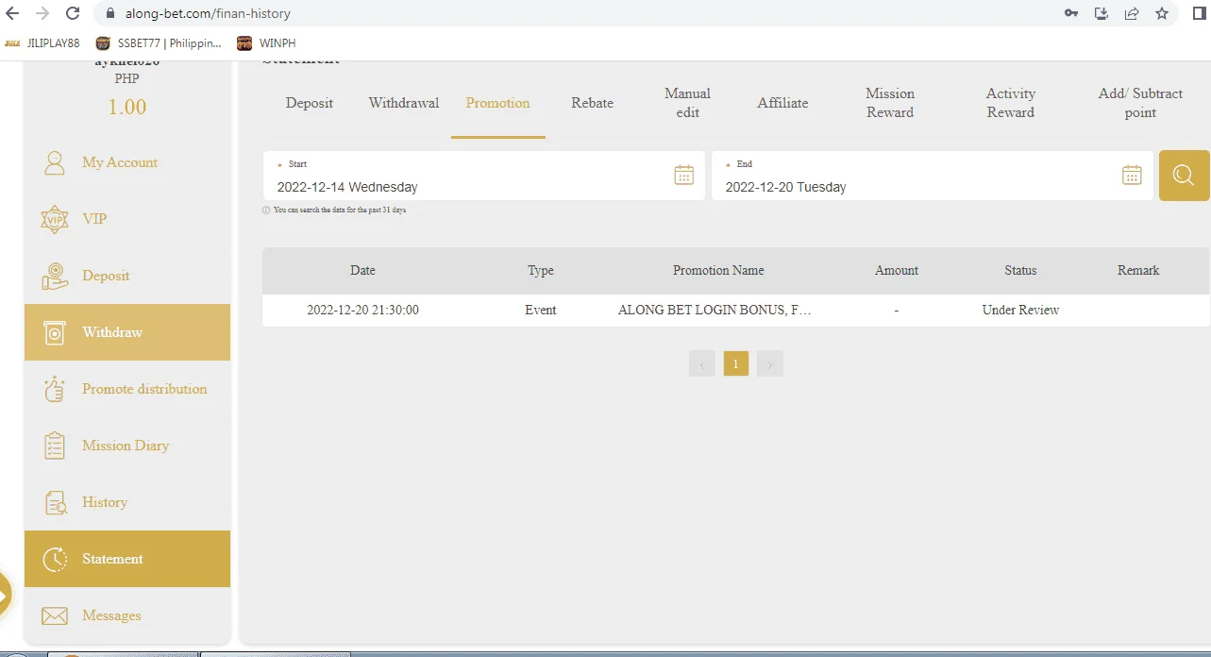Click the Under Review status cell
Screen dimensions: 1211x657
coord(1020,310)
